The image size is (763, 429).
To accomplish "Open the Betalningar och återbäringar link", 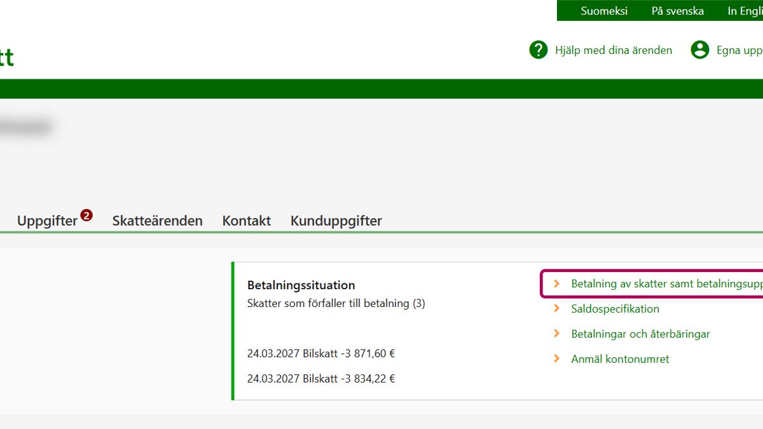I will coord(640,334).
